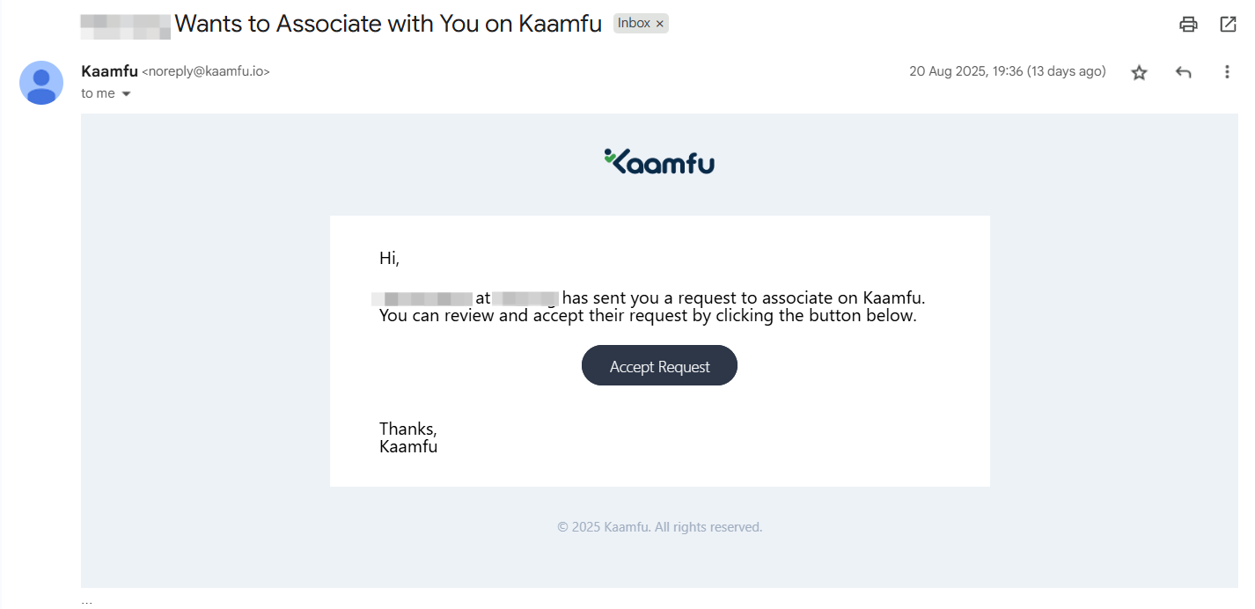
Task: Click the 'to me' recipient text
Action: [x=98, y=93]
